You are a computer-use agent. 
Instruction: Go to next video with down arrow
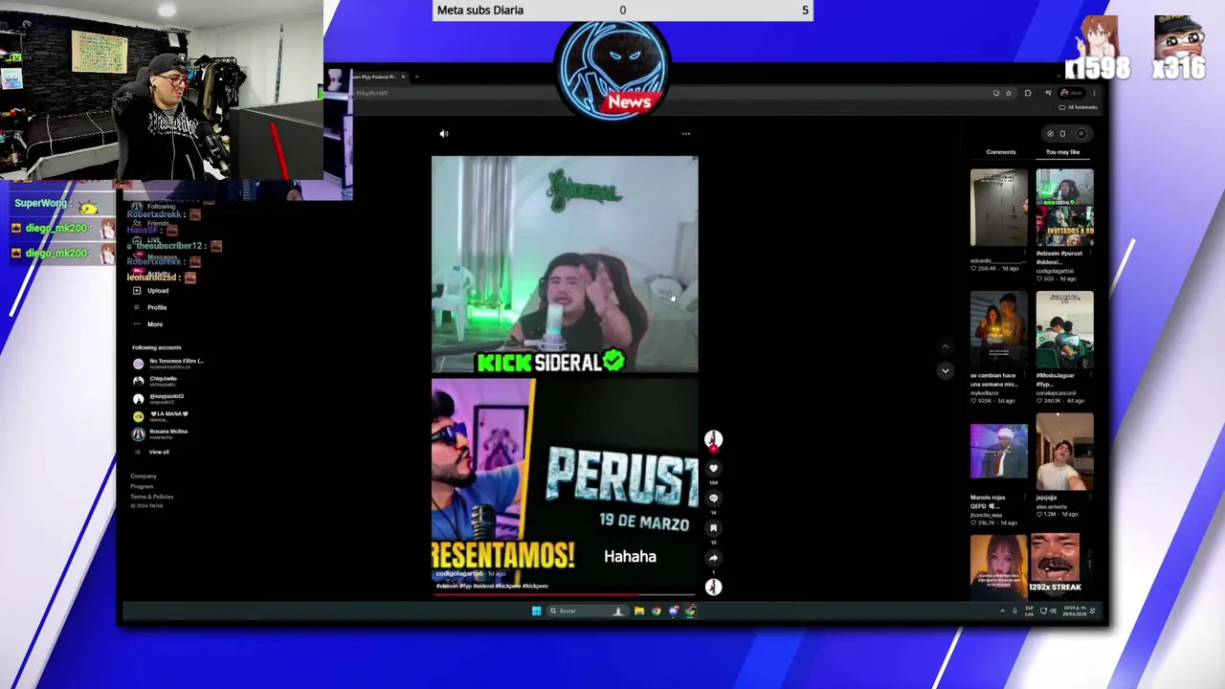pyautogui.click(x=945, y=370)
